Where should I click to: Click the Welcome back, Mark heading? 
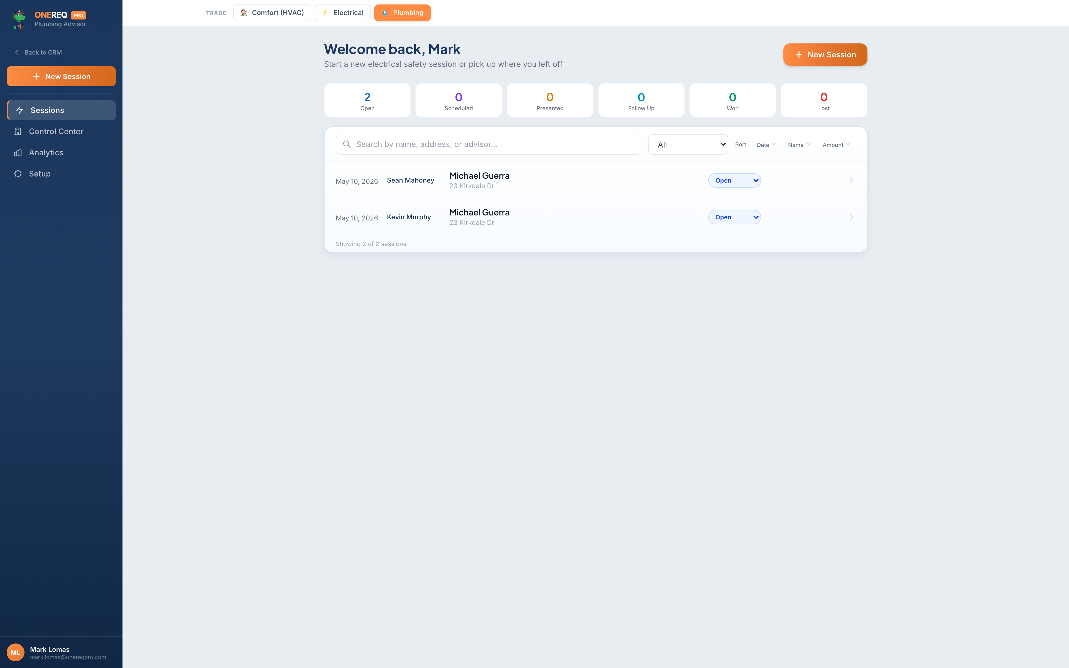(x=392, y=49)
